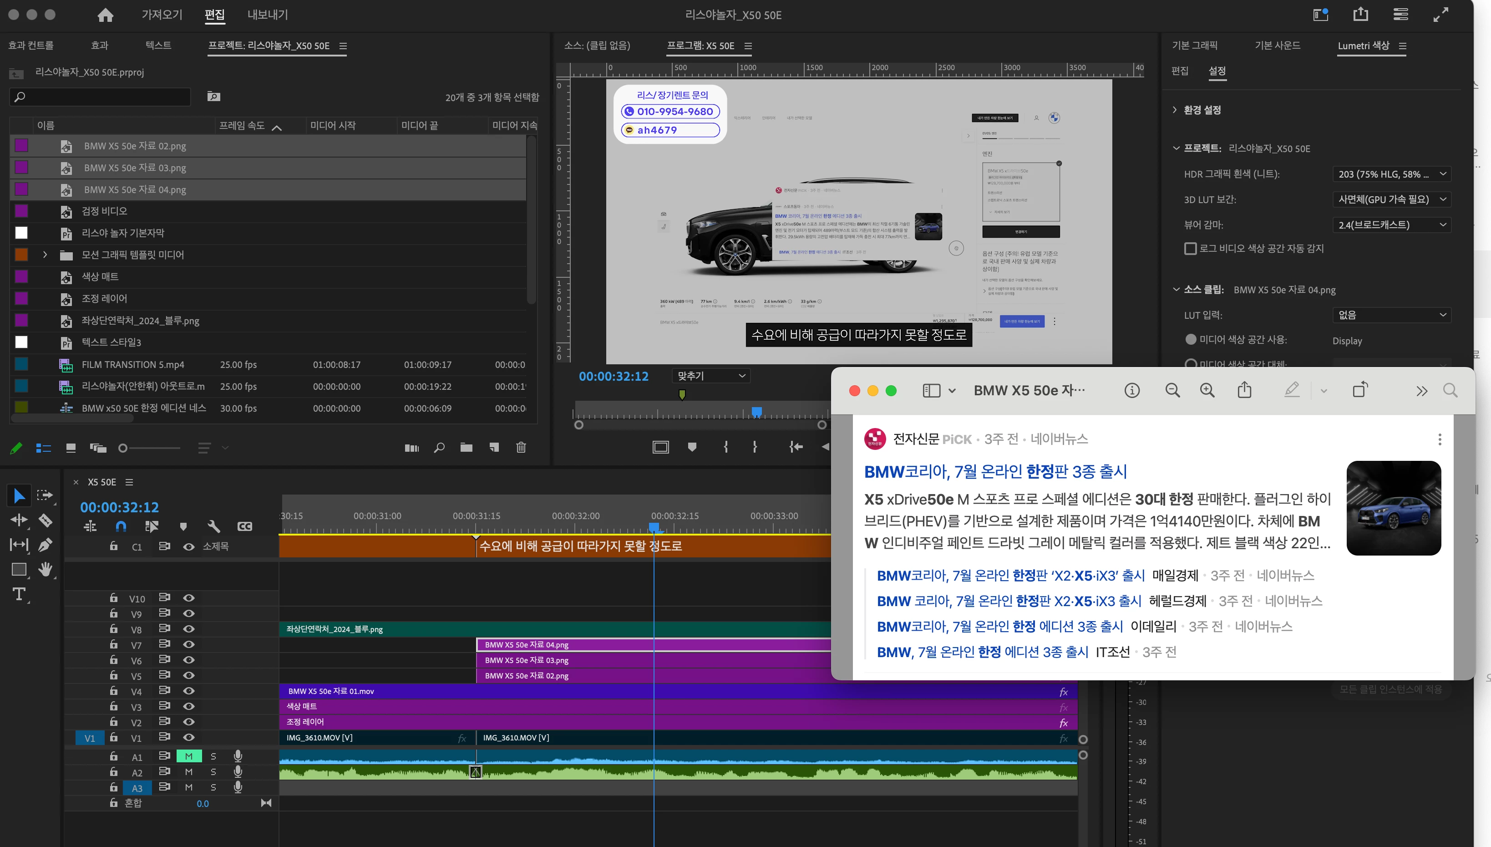Click the Home icon at top
This screenshot has height=847, width=1491.
[x=105, y=15]
